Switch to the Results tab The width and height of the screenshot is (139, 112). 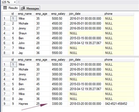10,8
